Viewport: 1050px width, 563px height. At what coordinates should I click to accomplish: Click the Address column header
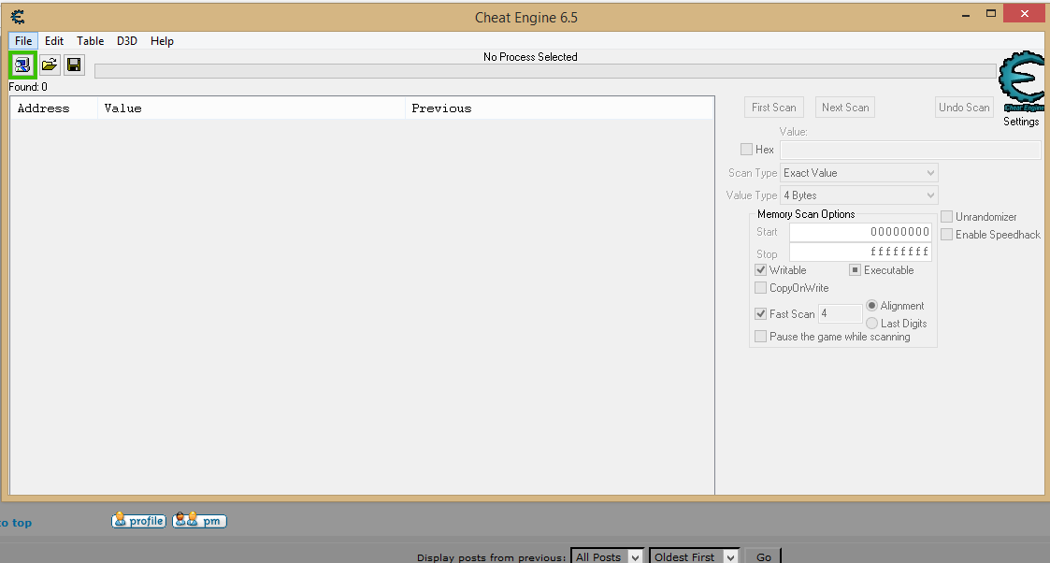click(54, 108)
